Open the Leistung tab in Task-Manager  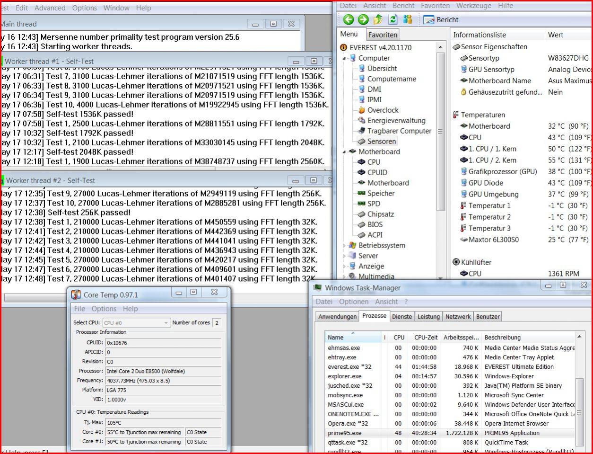tap(428, 317)
